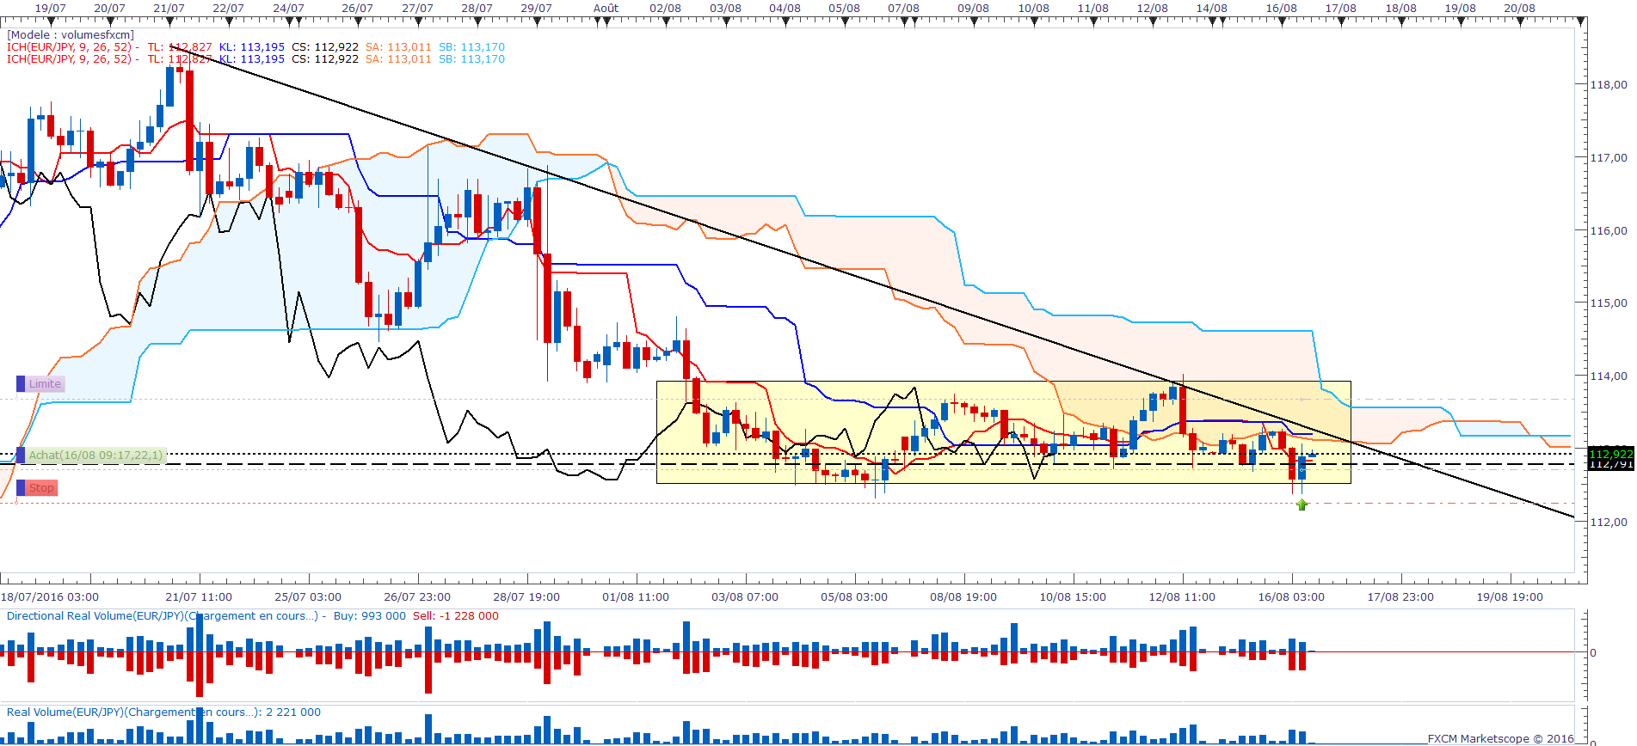The height and width of the screenshot is (746, 1637).
Task: Click the 08/08 19:00 time label
Action: coord(963,597)
